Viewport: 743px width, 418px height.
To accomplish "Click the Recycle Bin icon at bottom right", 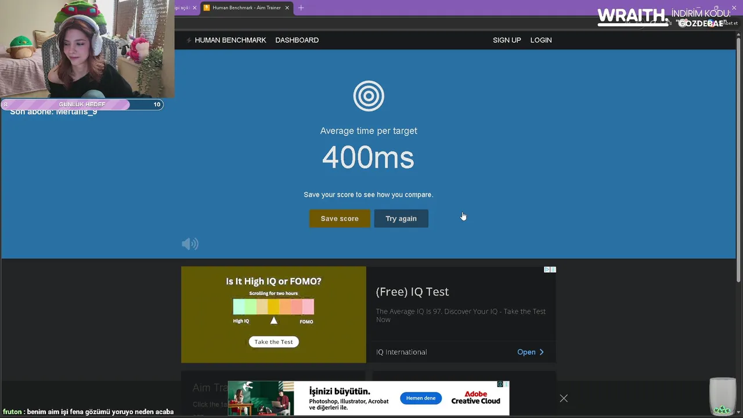I will click(723, 397).
